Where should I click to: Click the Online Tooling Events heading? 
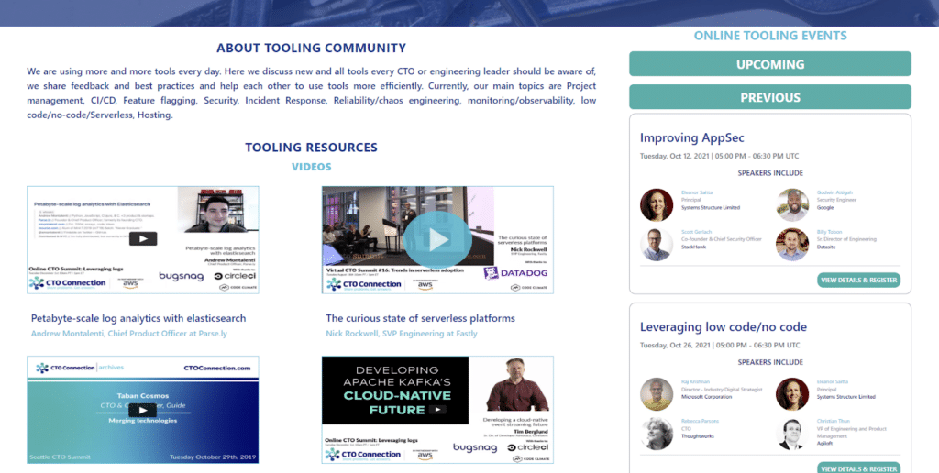770,36
